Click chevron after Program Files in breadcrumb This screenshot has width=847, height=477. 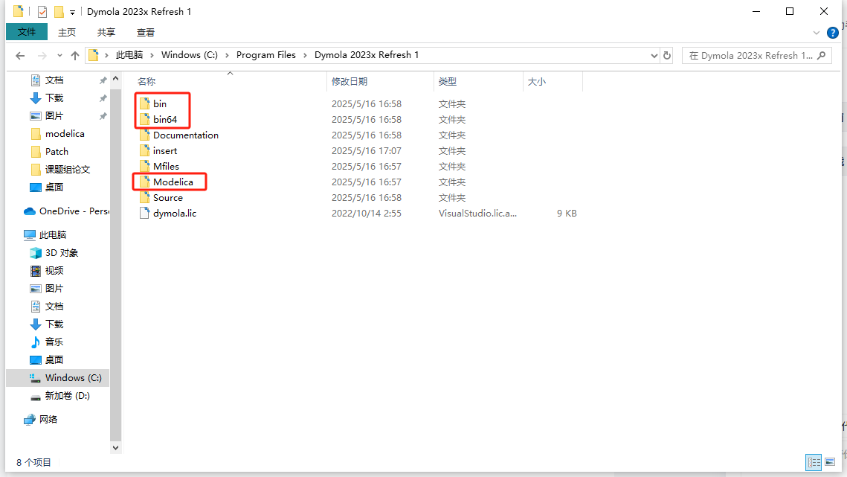coord(305,55)
